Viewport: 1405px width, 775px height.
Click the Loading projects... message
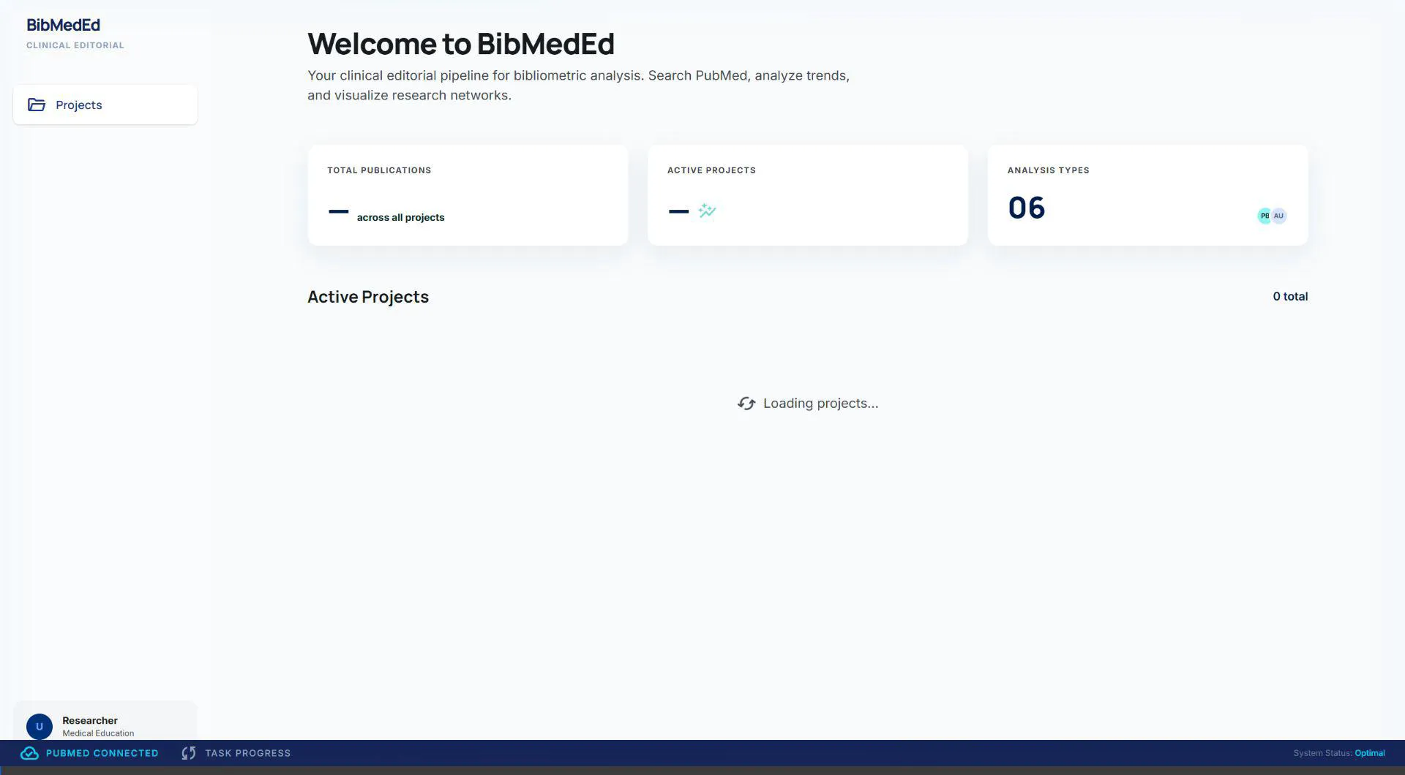pyautogui.click(x=820, y=404)
